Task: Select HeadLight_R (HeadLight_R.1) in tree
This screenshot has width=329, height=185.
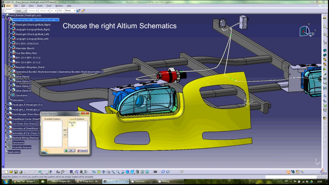Action: pyautogui.click(x=27, y=105)
